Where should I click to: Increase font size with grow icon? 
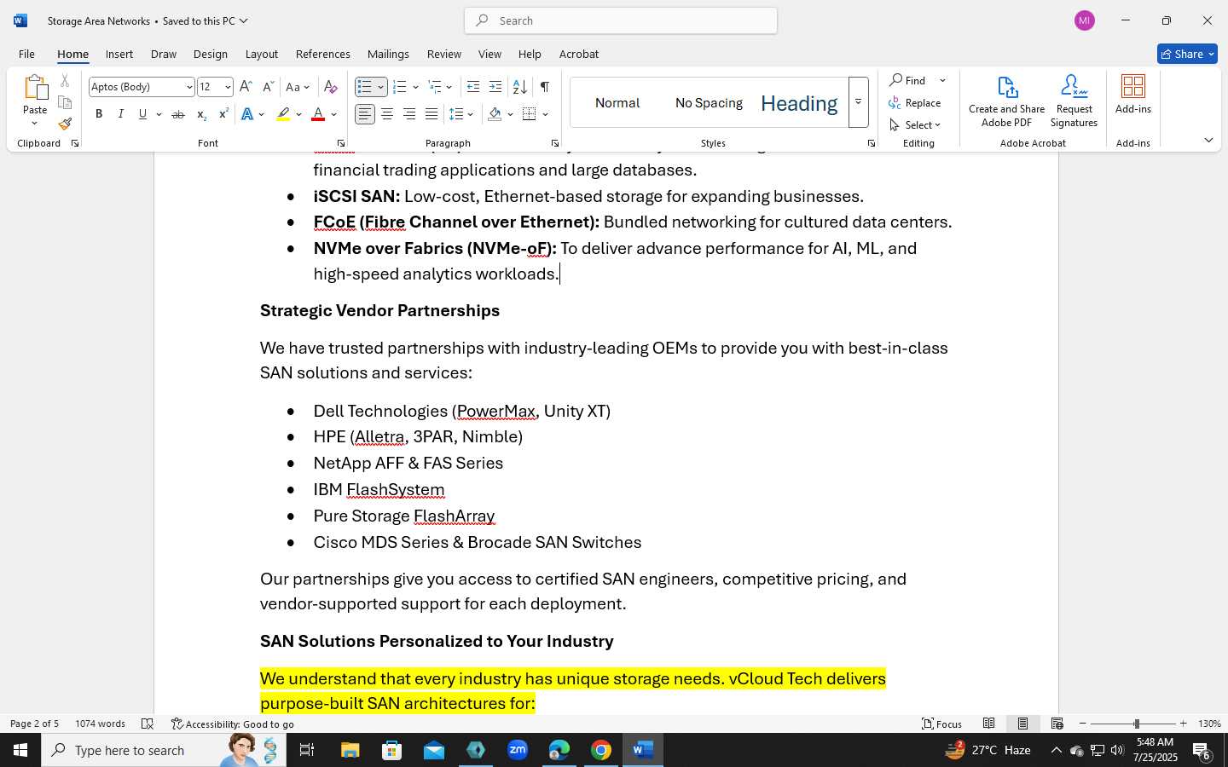[x=246, y=87]
